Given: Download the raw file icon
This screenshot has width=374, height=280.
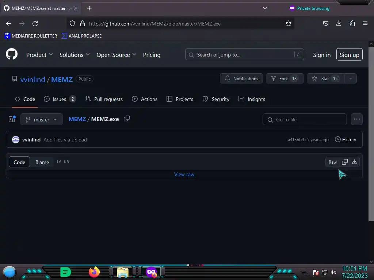Looking at the screenshot, I should click(x=355, y=162).
